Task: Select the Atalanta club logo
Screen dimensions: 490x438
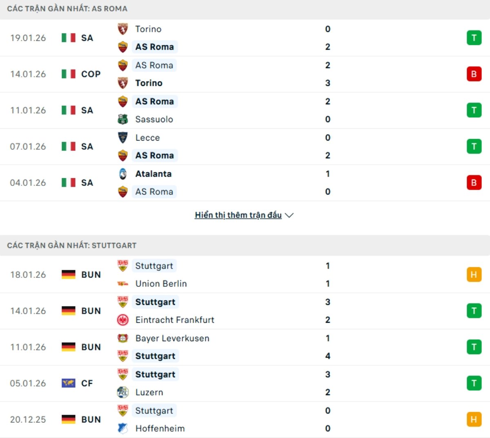Action: pos(123,174)
